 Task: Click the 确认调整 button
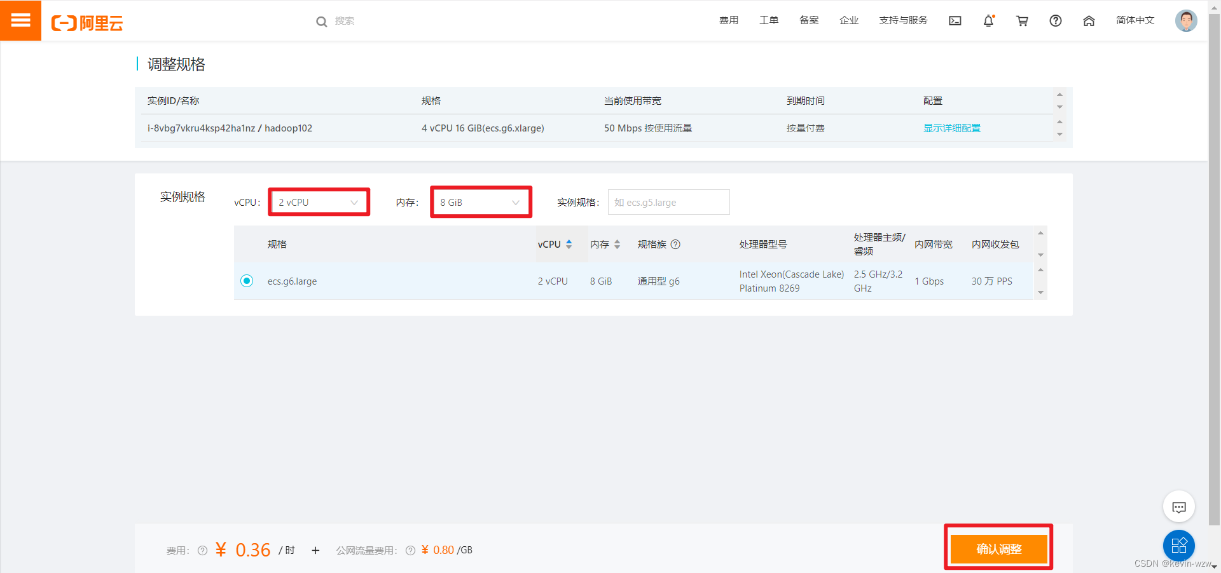pyautogui.click(x=998, y=549)
